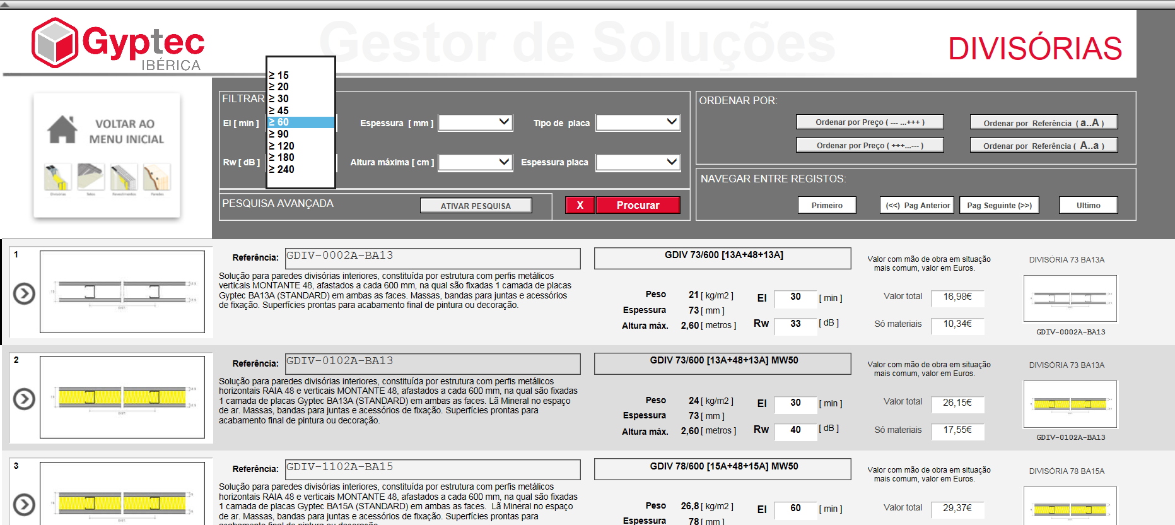Go to the first record with Primeiro
This screenshot has height=525, width=1175.
pyautogui.click(x=827, y=205)
